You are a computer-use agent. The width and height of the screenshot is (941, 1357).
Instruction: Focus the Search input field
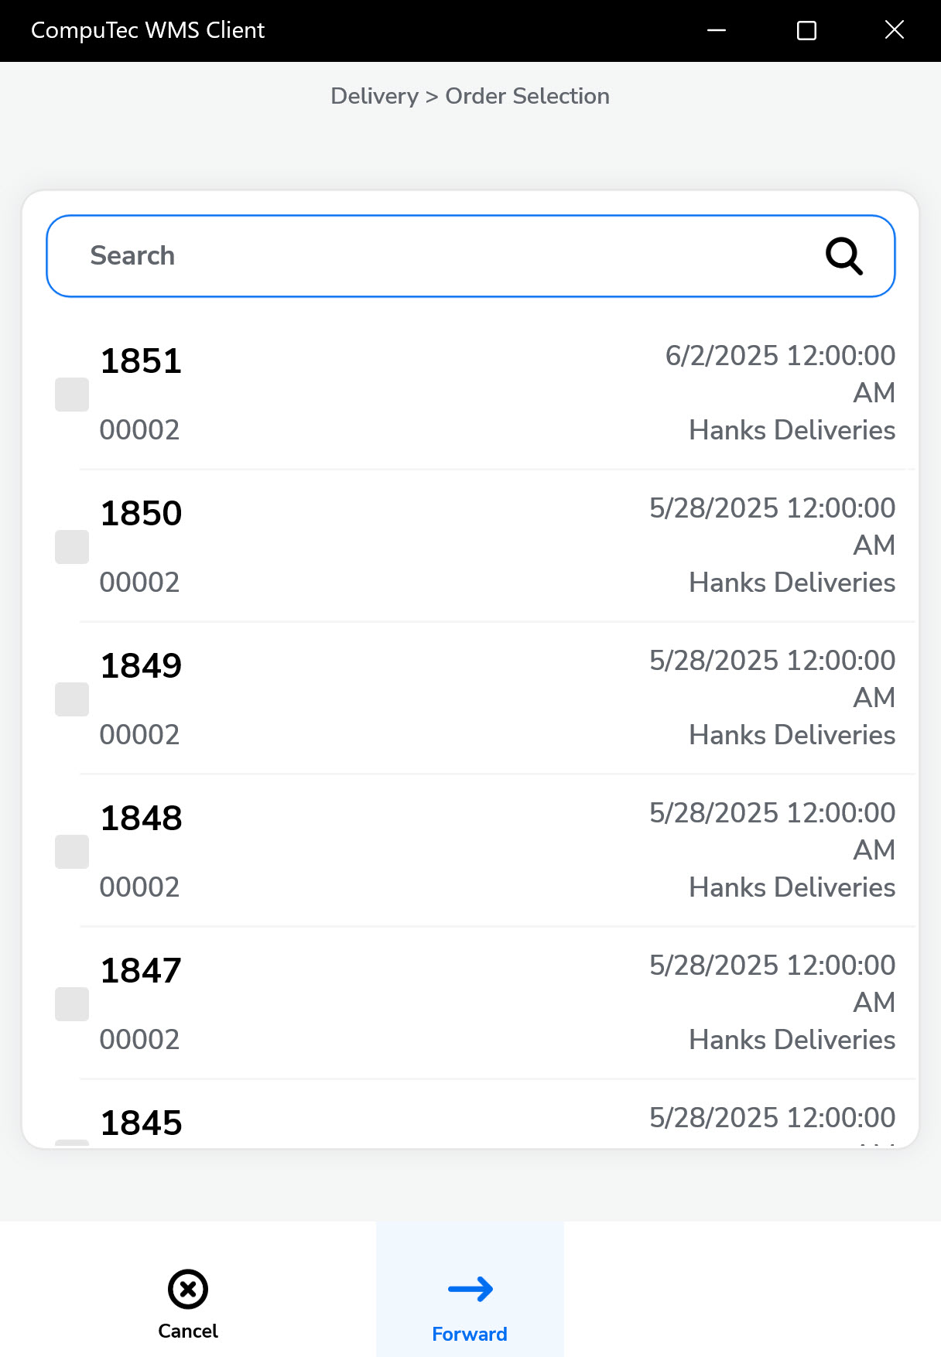(x=433, y=256)
